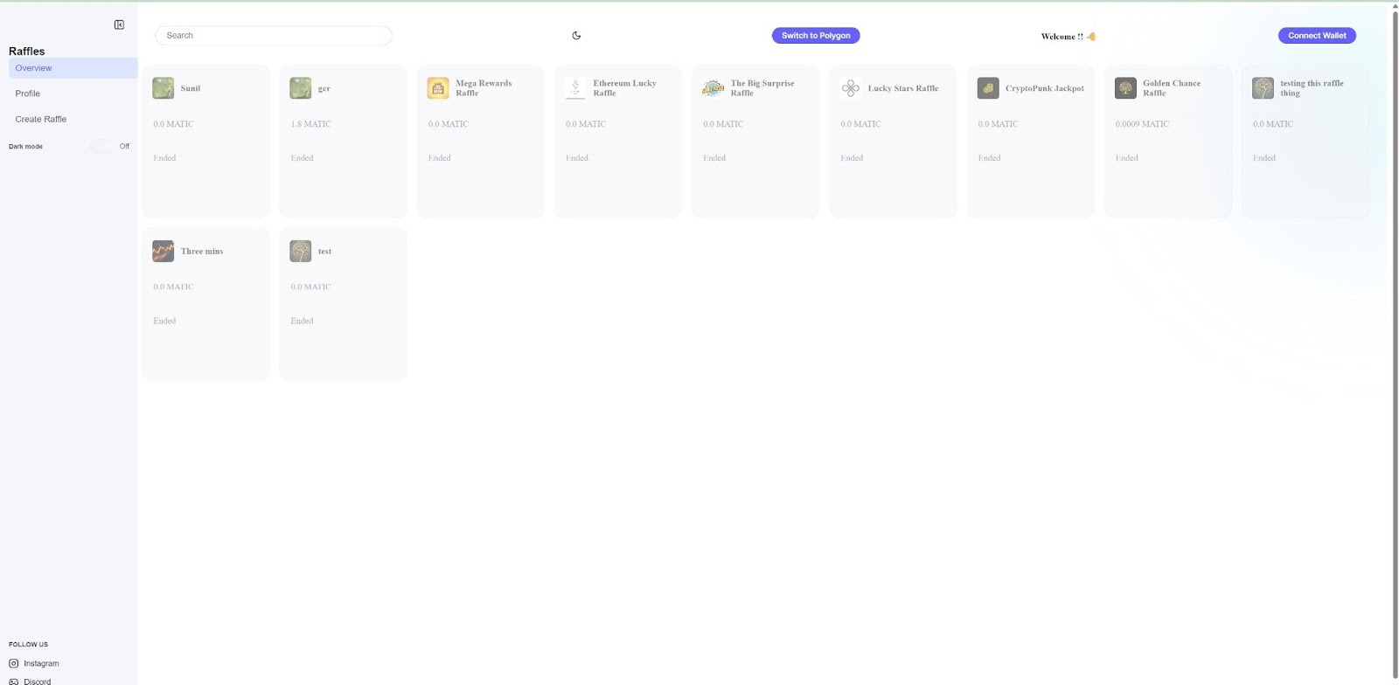Viewport: 1399px width, 685px height.
Task: Click the moon theme icon
Action: pyautogui.click(x=576, y=36)
